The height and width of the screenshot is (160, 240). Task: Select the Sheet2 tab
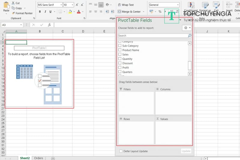(25, 158)
